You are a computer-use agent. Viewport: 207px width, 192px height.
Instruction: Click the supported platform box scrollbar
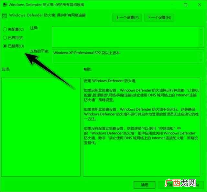(x=201, y=56)
